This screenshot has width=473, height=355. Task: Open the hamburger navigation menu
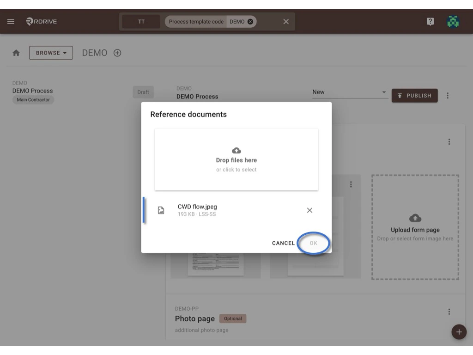pyautogui.click(x=11, y=21)
